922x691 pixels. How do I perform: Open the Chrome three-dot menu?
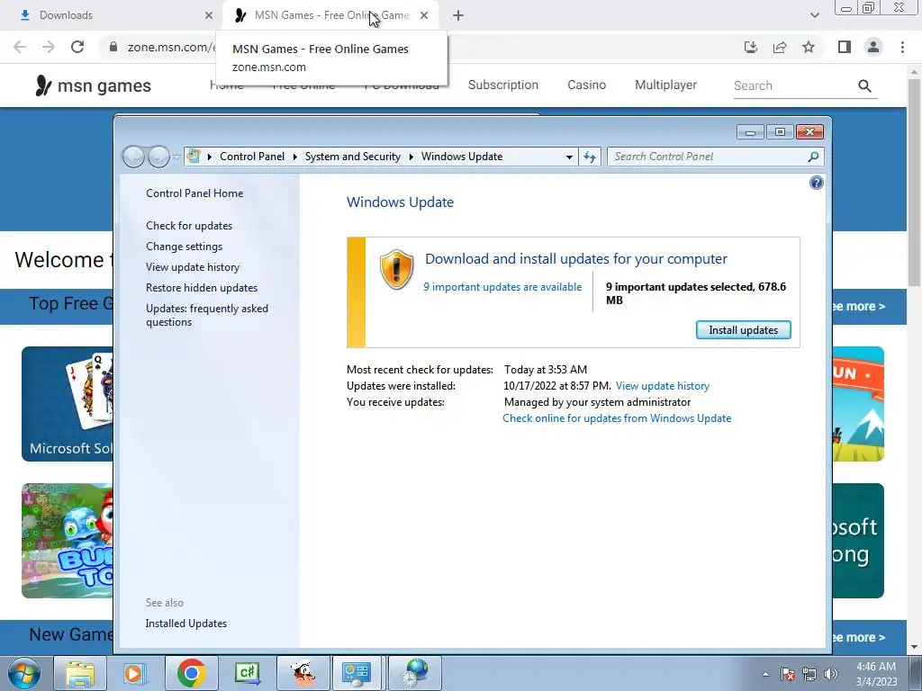tap(902, 47)
